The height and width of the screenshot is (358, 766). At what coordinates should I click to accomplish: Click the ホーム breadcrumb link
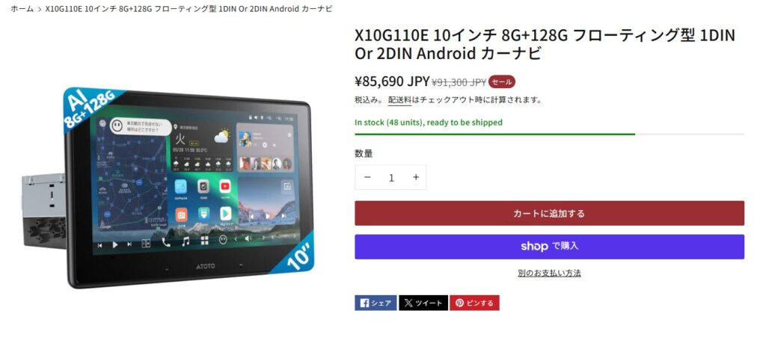[x=22, y=9]
